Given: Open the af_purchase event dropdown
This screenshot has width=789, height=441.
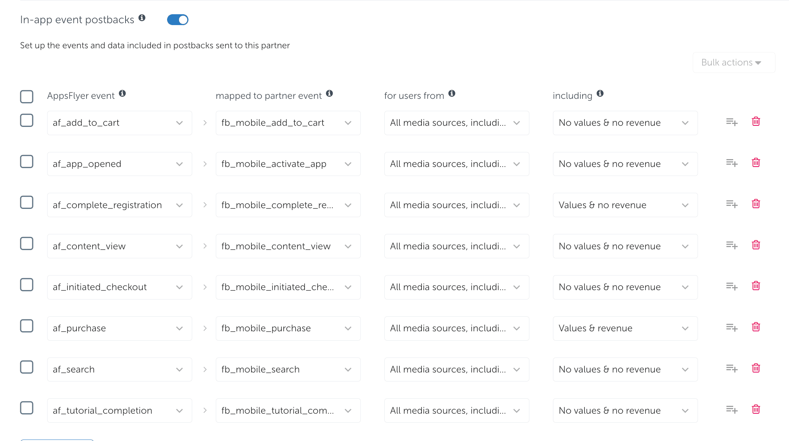Looking at the screenshot, I should (120, 328).
